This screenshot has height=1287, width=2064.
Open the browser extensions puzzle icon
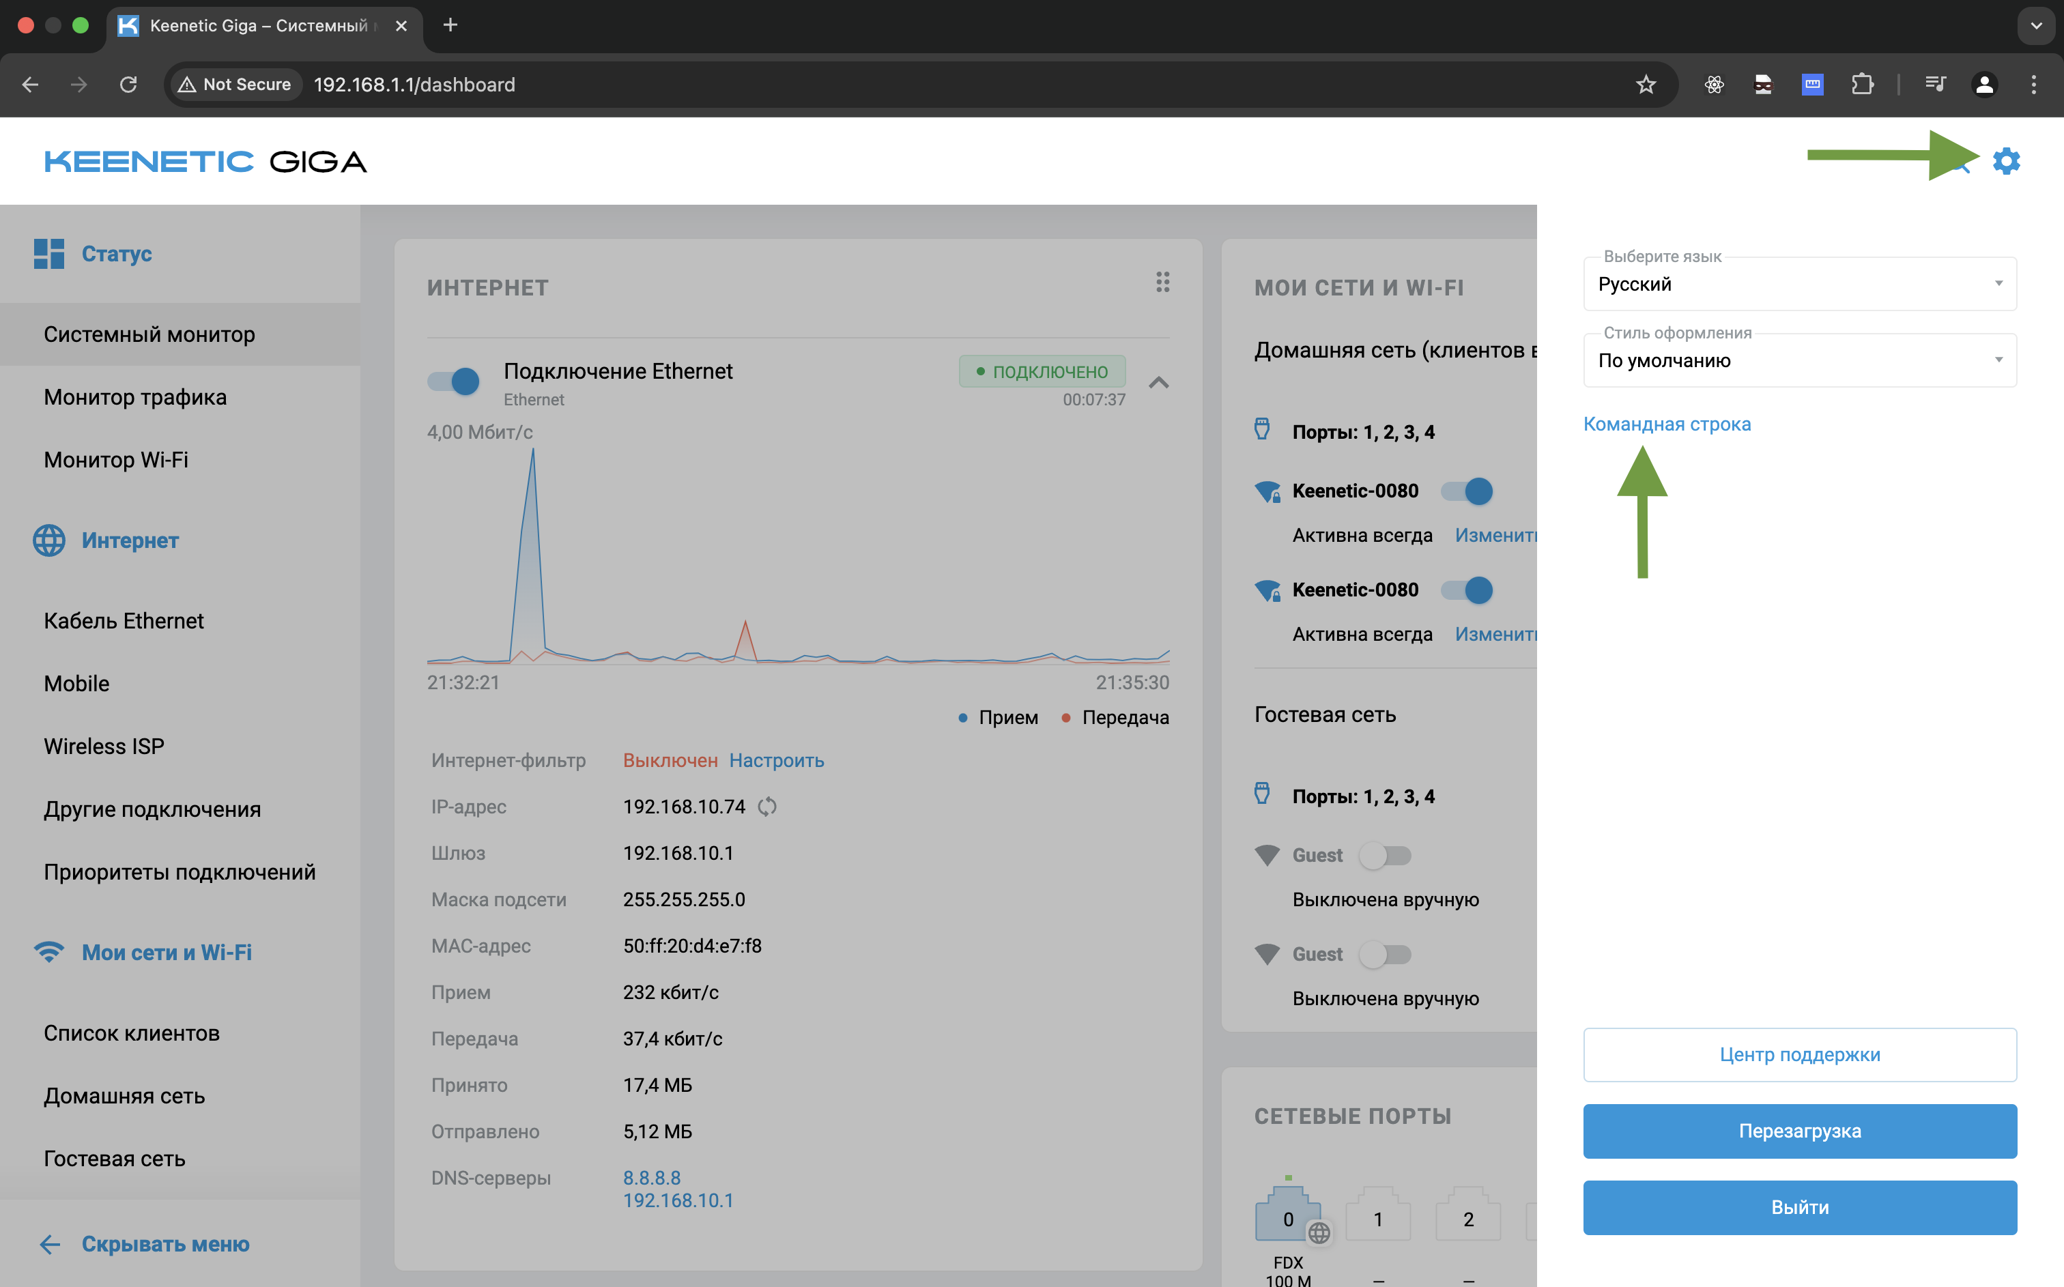pos(1861,84)
